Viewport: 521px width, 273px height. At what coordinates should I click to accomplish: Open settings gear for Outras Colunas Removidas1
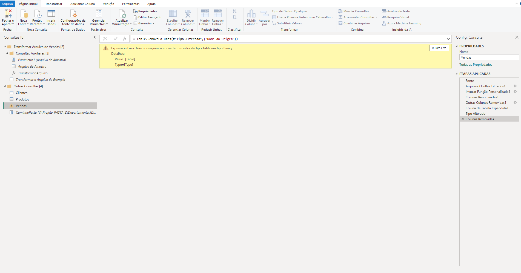[515, 102]
